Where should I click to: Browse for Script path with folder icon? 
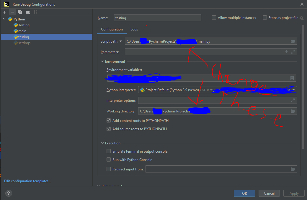[293, 41]
